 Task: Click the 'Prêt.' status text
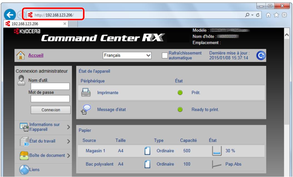click(x=196, y=93)
